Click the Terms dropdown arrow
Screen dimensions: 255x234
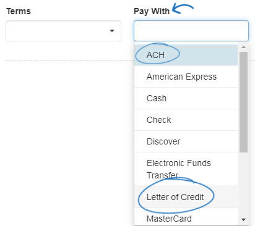(x=112, y=31)
